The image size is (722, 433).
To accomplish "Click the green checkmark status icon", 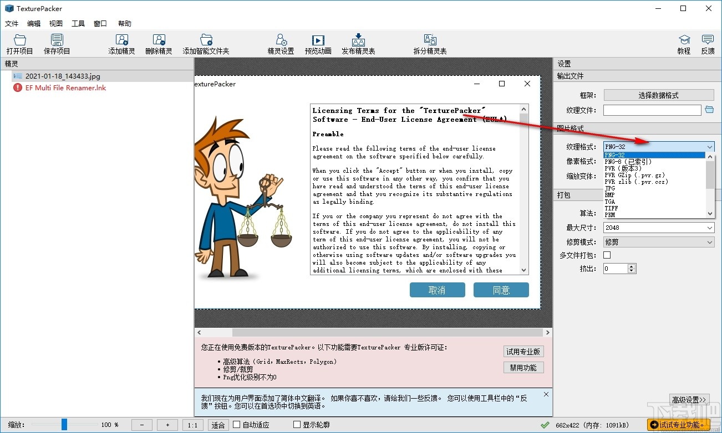I will pos(546,425).
